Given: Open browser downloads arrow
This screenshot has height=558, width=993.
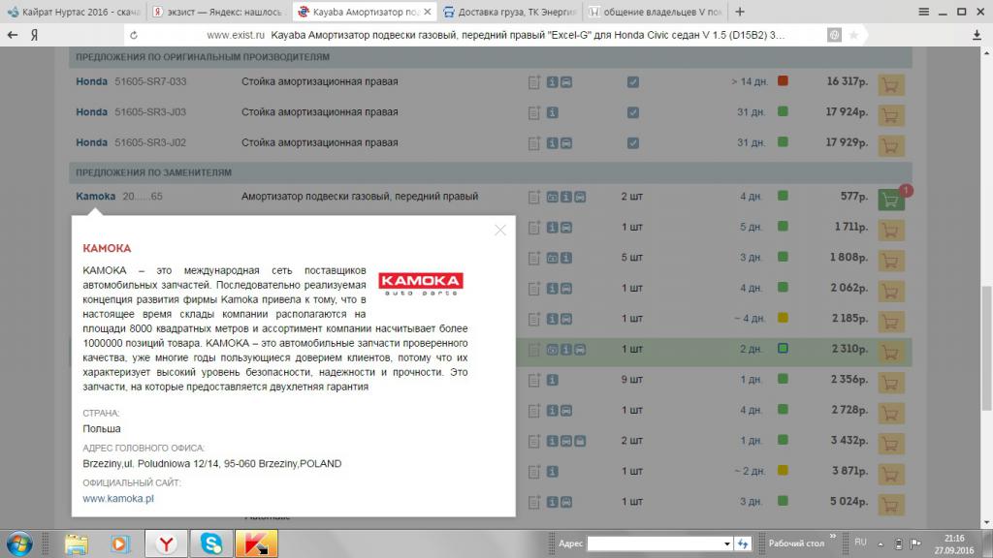Looking at the screenshot, I should tap(977, 36).
